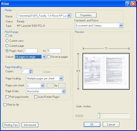Click the 'Units: Inches' label
The height and width of the screenshot is (131, 137).
coord(84,106)
